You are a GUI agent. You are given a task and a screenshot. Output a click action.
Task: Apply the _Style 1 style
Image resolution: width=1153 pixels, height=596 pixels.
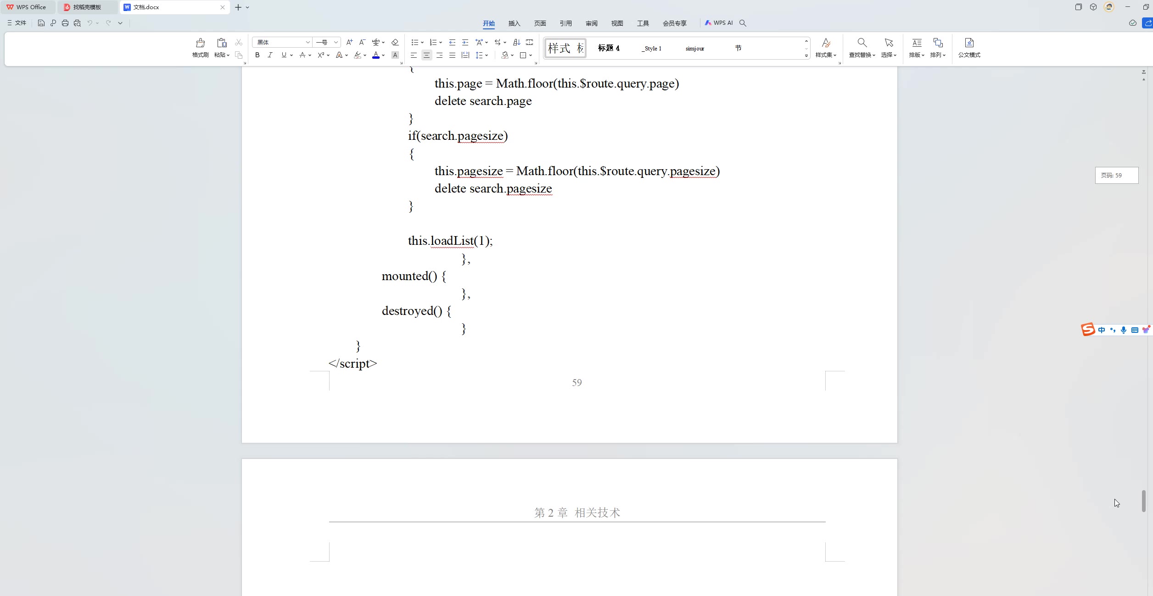click(x=651, y=48)
